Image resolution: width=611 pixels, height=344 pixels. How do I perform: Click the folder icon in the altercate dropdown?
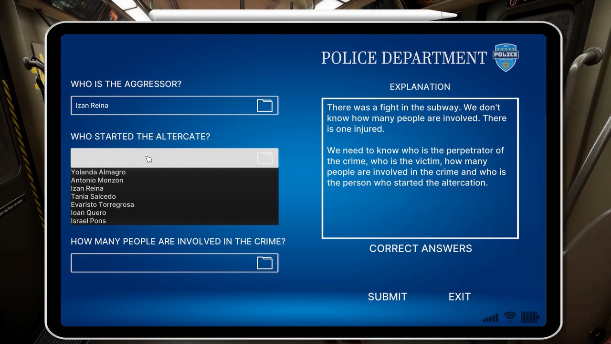[x=264, y=158]
